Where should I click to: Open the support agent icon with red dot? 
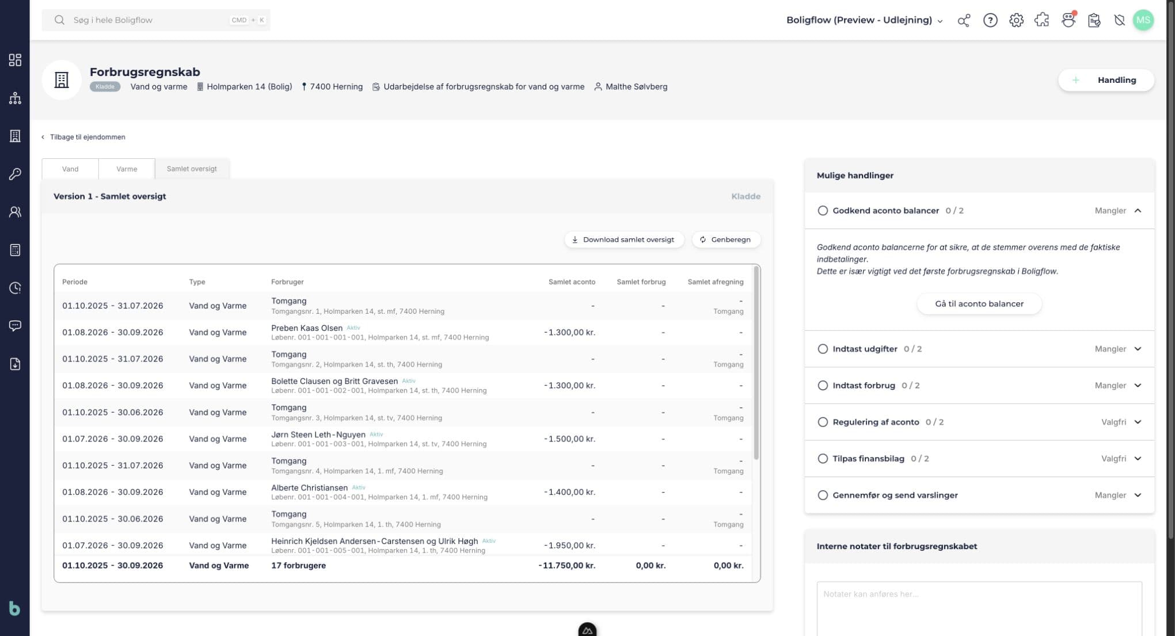[1068, 20]
